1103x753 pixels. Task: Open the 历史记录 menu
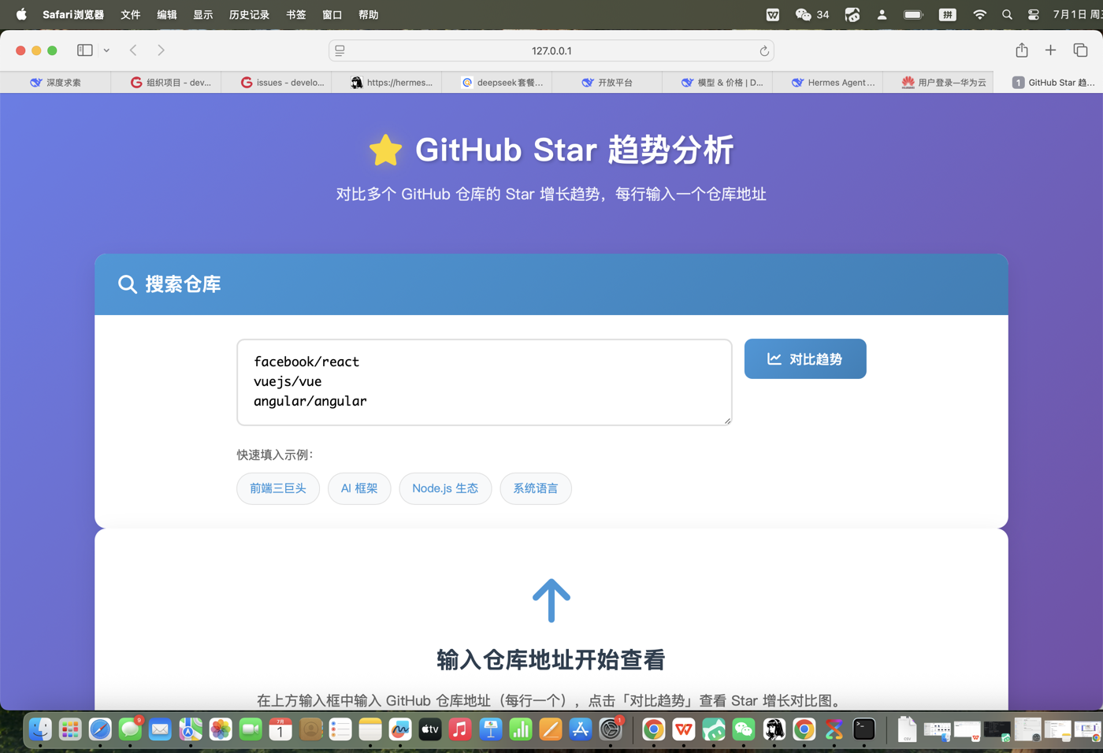coord(249,14)
